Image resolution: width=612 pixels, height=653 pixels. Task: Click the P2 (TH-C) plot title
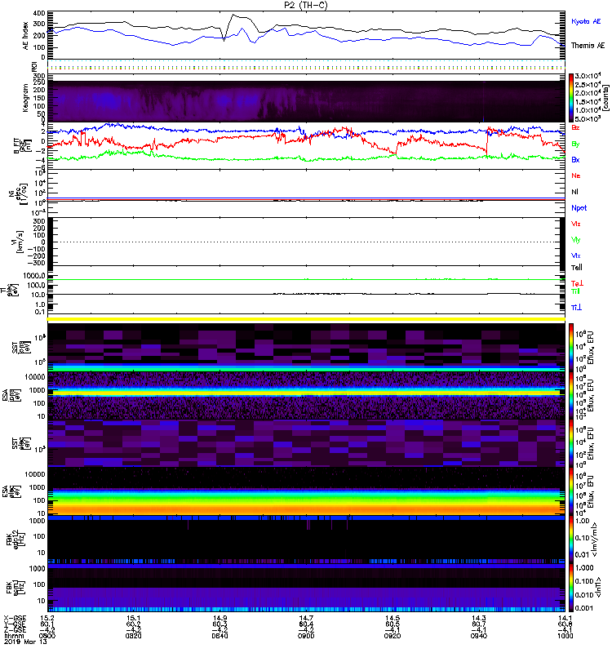[307, 5]
